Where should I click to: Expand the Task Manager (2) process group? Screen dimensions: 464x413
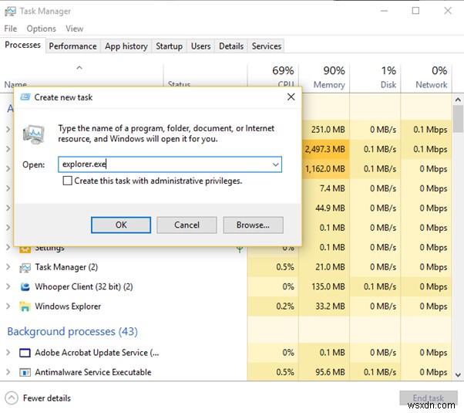8,267
